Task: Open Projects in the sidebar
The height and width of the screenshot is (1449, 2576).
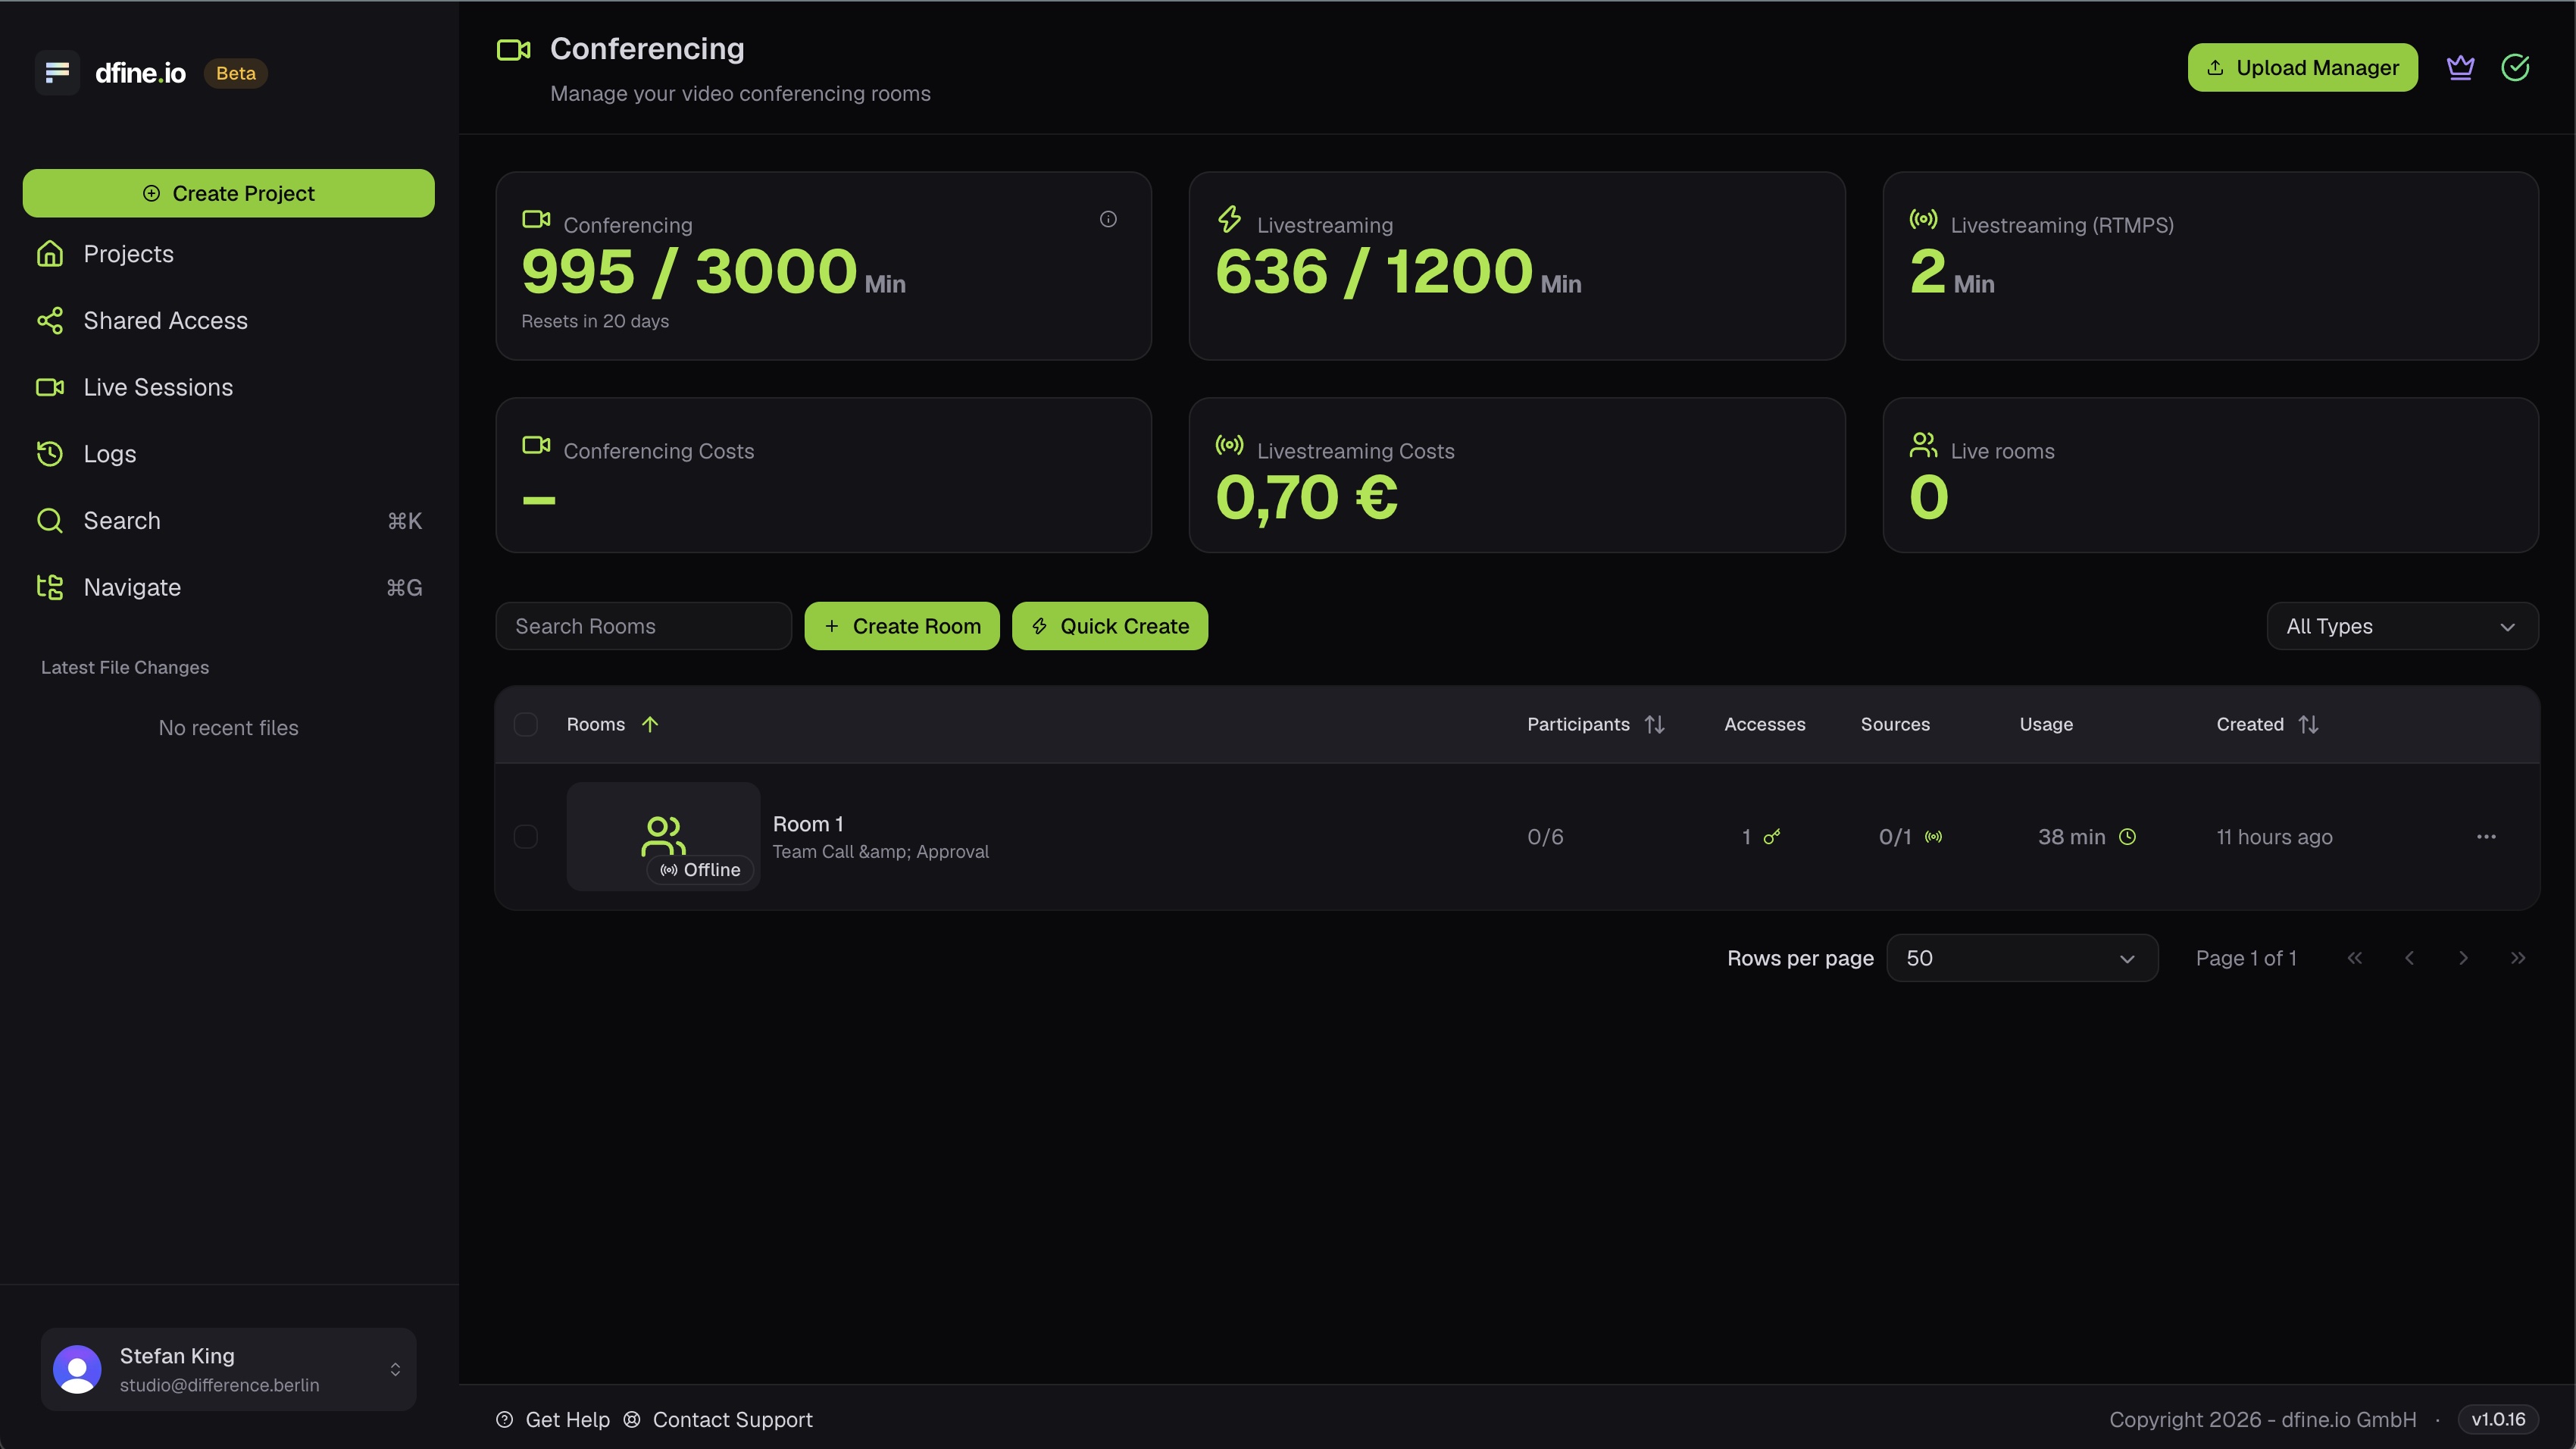Action: [x=228, y=254]
